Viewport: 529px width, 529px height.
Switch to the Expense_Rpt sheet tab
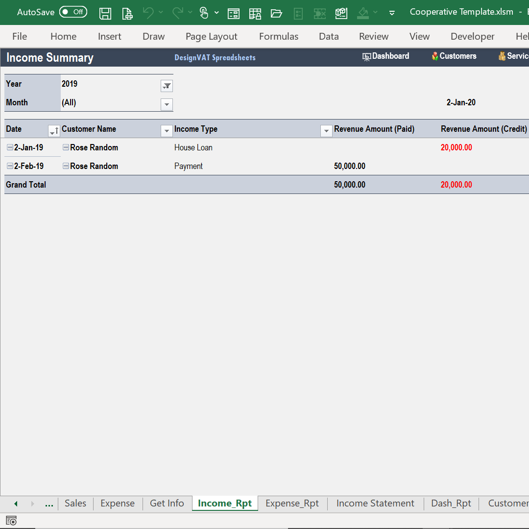pos(292,503)
